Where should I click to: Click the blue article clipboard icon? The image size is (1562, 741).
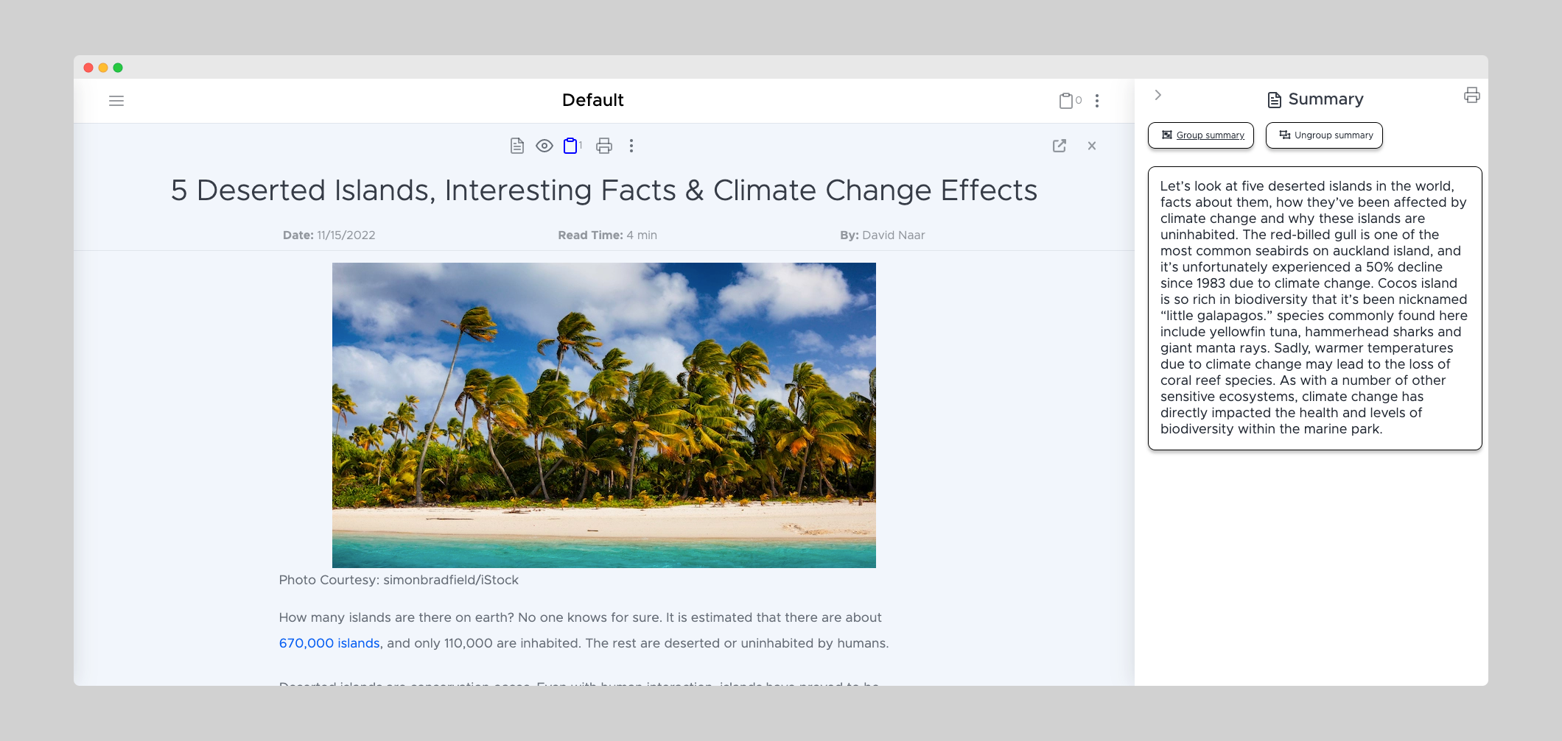point(572,146)
